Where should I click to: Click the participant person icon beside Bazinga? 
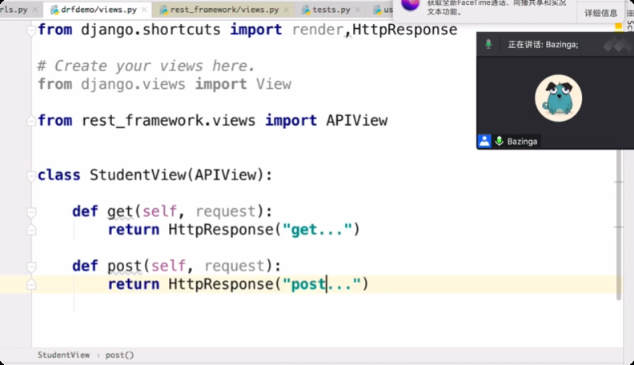484,141
